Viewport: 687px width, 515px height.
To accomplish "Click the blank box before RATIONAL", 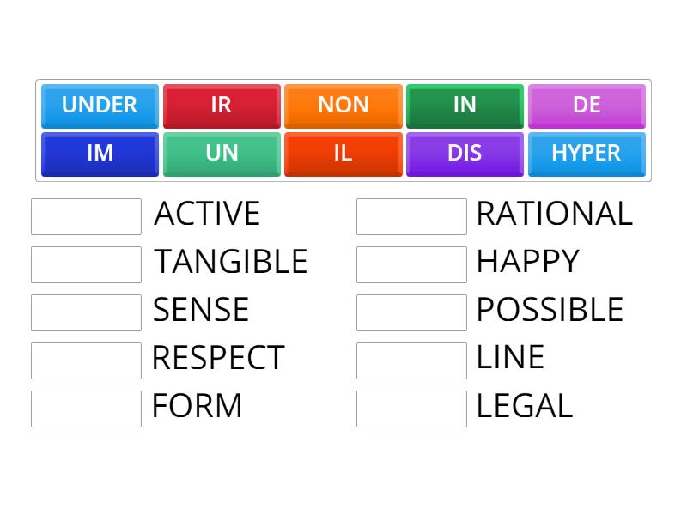I will click(x=410, y=215).
